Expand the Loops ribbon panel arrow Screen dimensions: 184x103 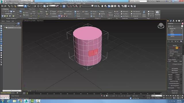tap(112, 18)
